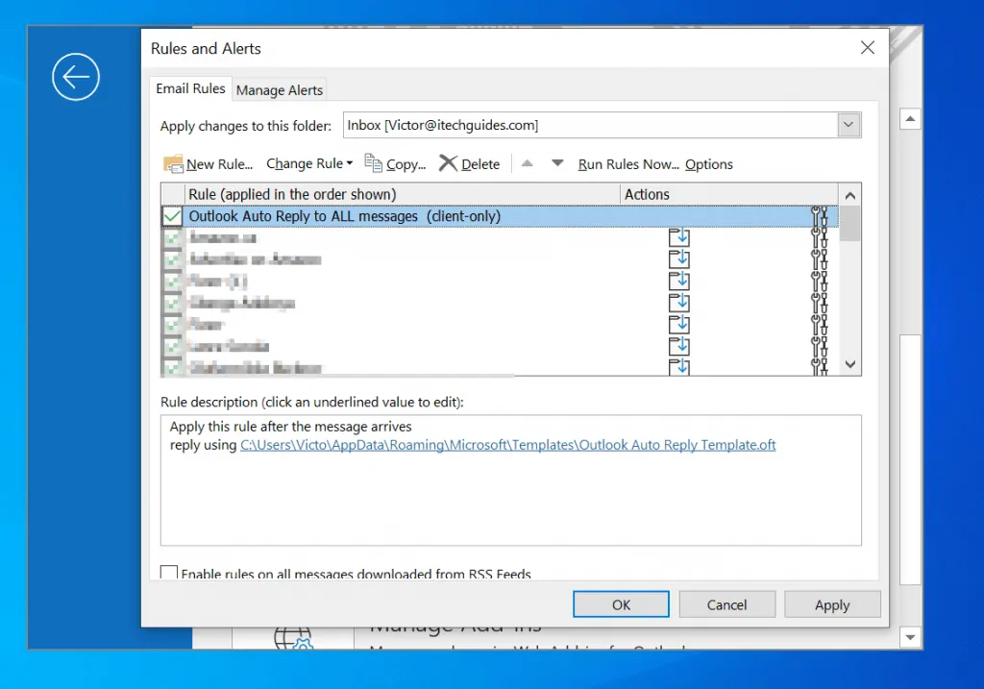Click Apply to save rule changes
This screenshot has height=689, width=984.
tap(831, 603)
